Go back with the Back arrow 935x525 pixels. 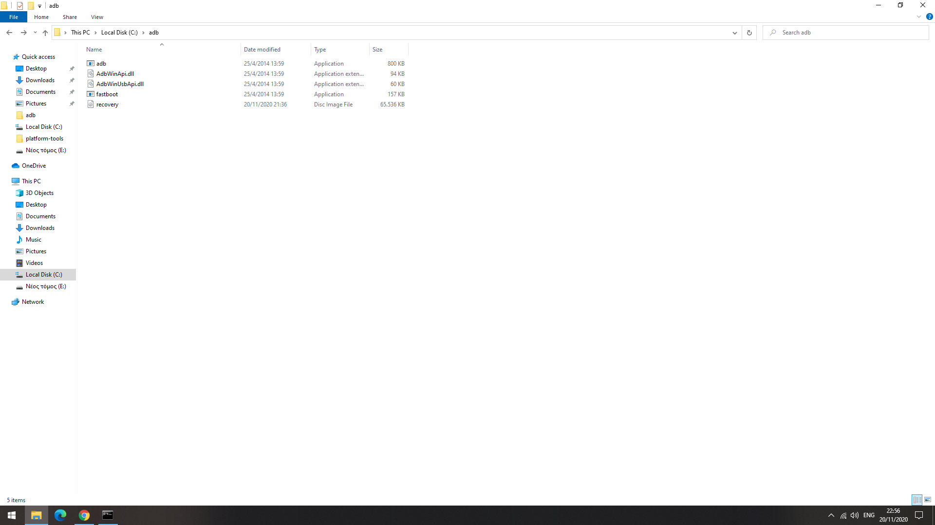click(x=9, y=33)
